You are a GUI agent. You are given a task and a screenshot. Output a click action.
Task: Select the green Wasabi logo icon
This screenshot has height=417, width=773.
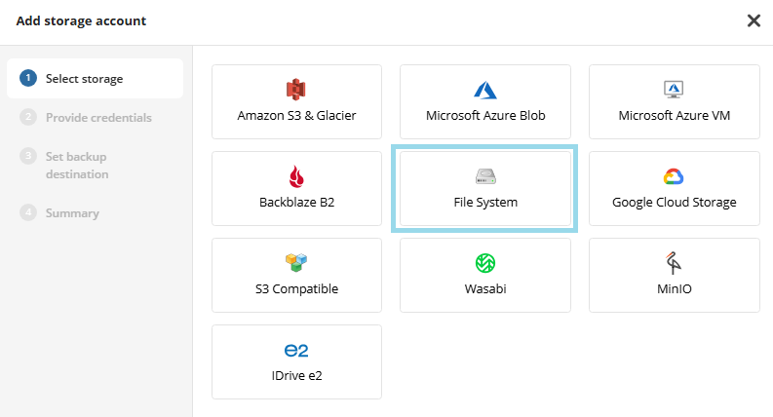pos(485,263)
